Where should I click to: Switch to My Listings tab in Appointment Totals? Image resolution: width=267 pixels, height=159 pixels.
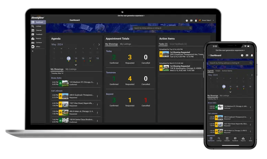tap(126, 44)
